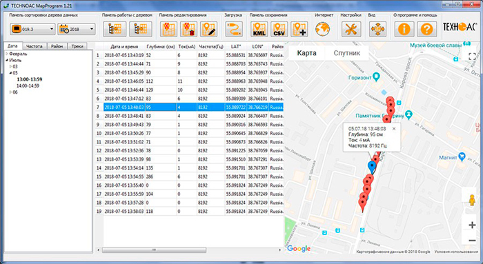
Task: Click the Google logo link
Action: pyautogui.click(x=299, y=248)
